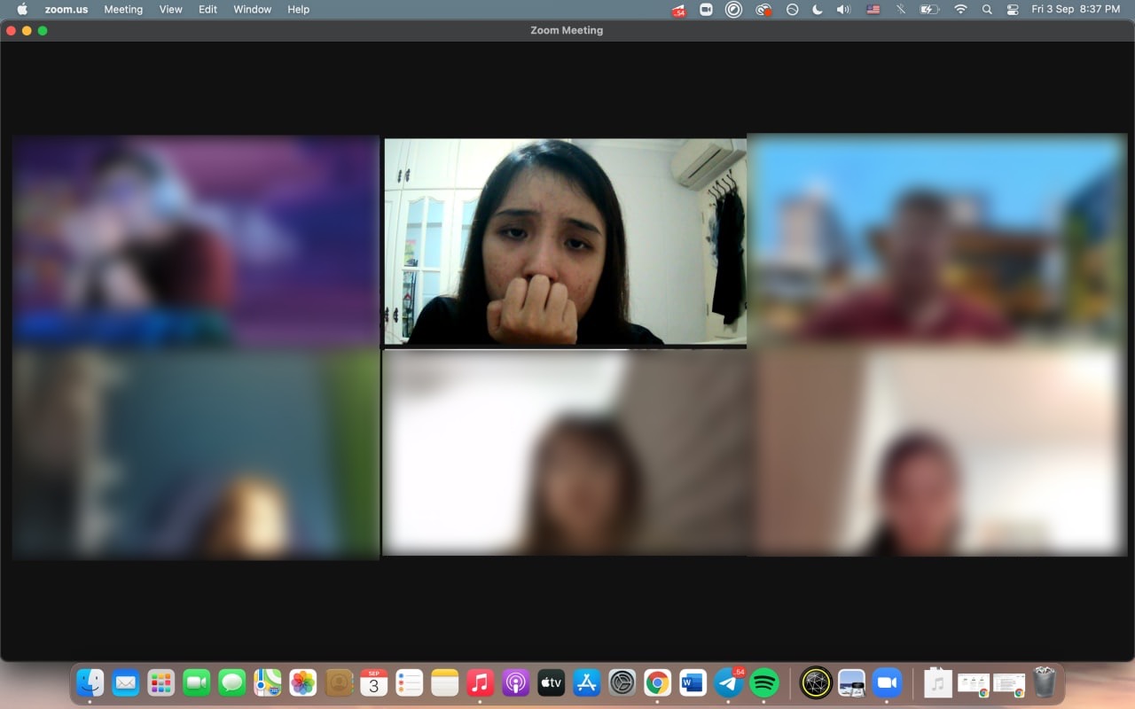The width and height of the screenshot is (1135, 709).
Task: Open Google Chrome in the Dock
Action: [x=657, y=682]
